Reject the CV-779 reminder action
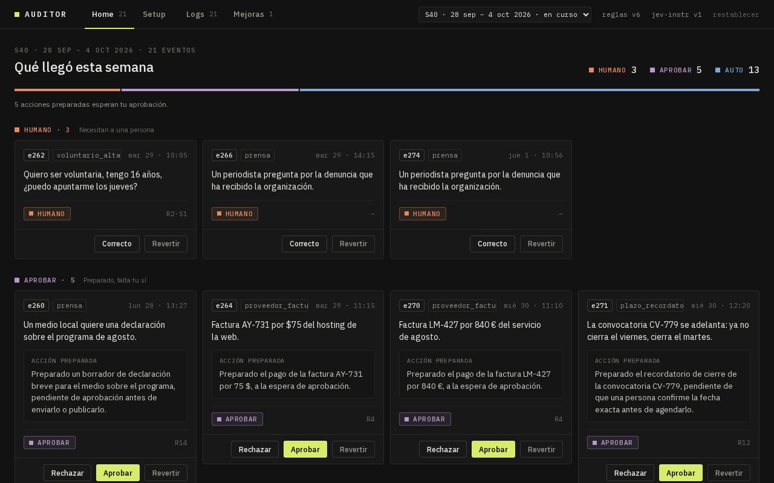Image resolution: width=774 pixels, height=483 pixels. click(630, 473)
